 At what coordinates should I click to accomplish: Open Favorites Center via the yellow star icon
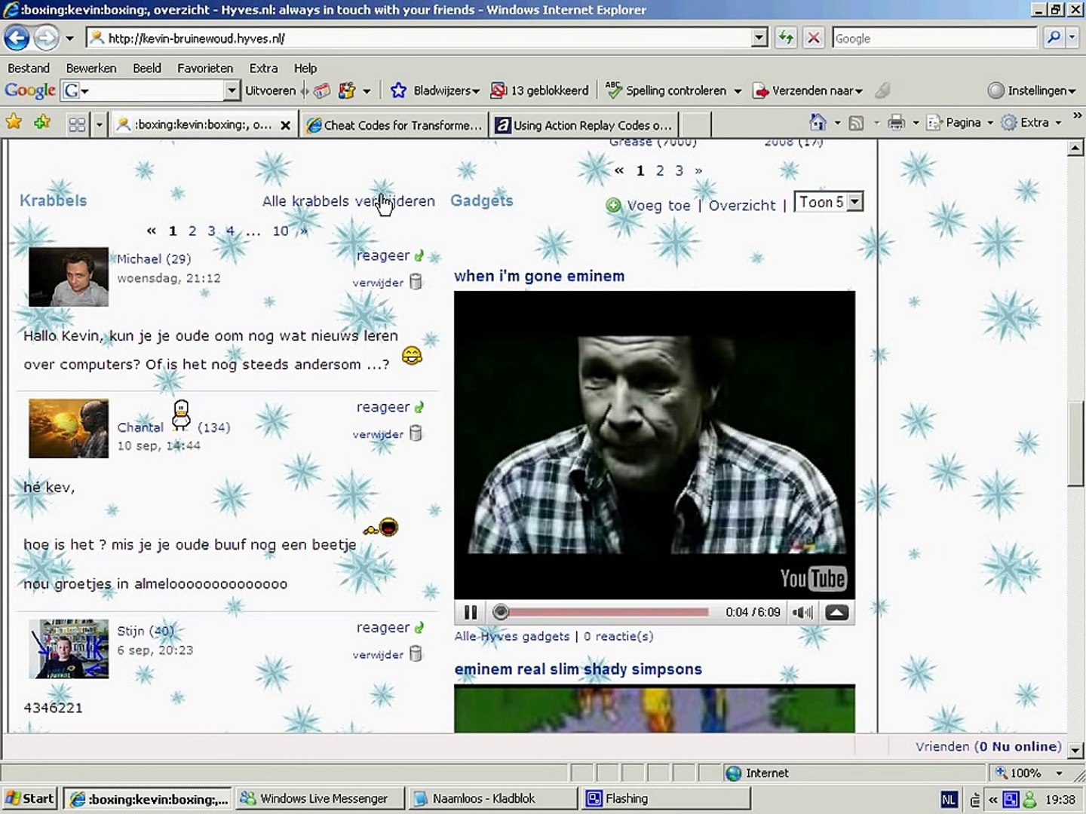[x=14, y=121]
